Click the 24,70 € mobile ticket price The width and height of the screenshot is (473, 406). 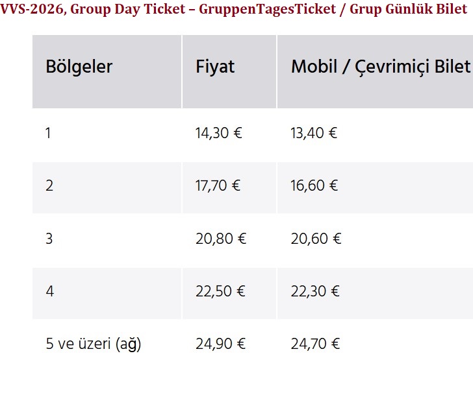(316, 344)
